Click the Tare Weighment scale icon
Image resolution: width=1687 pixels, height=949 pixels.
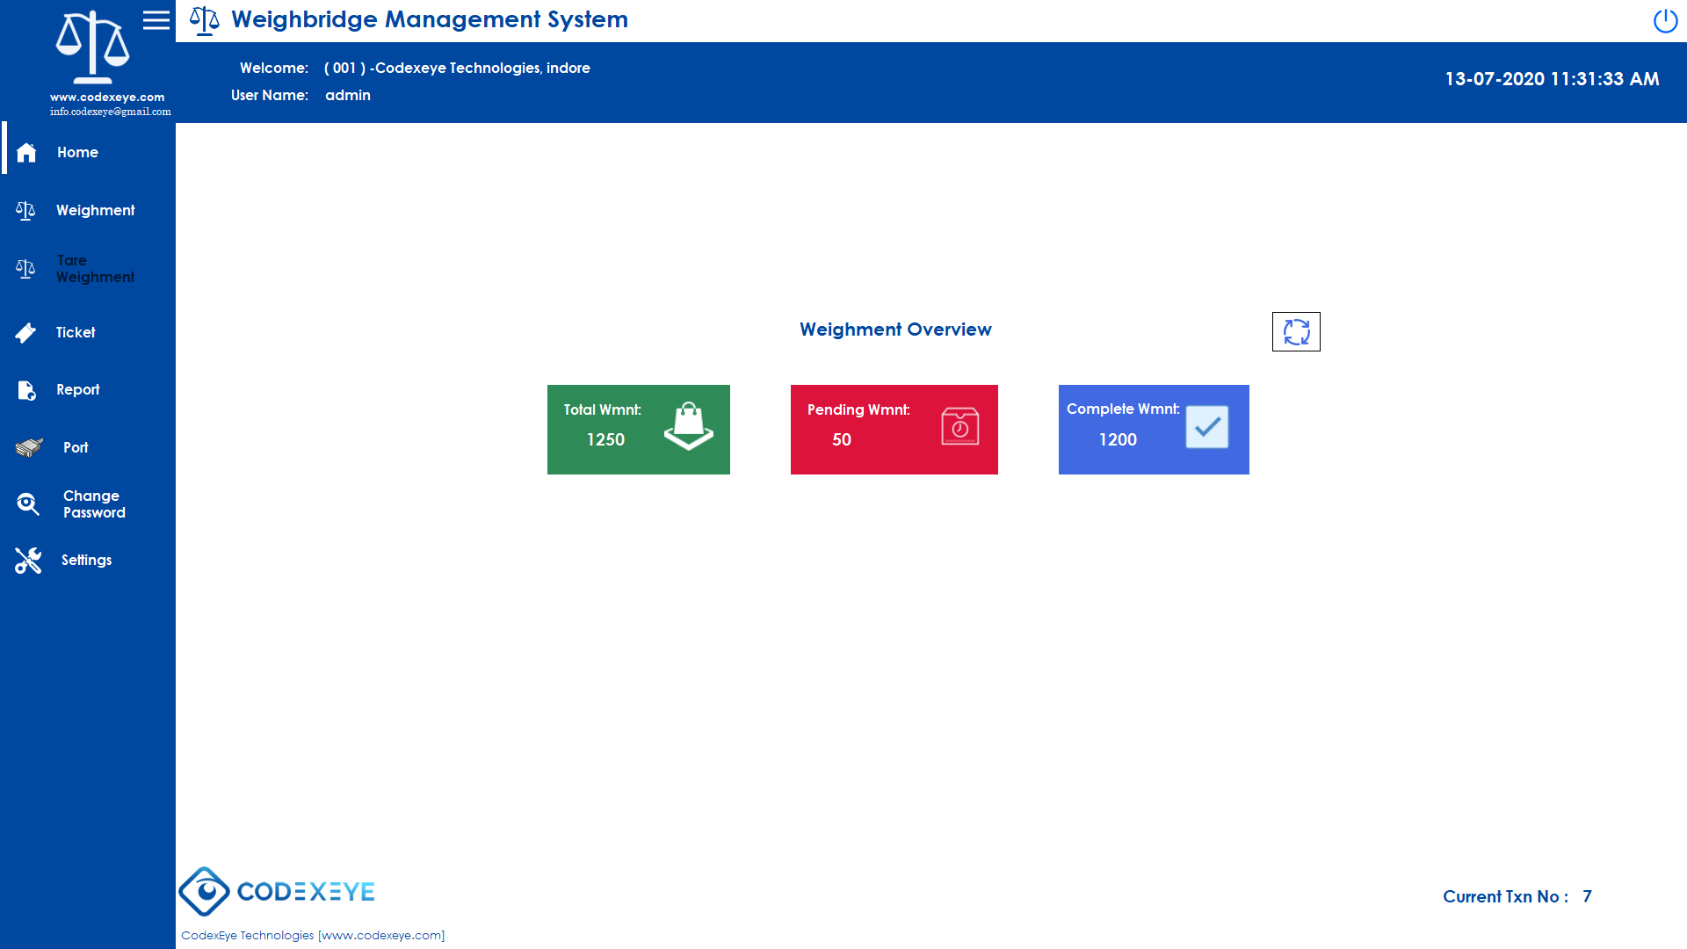click(25, 269)
